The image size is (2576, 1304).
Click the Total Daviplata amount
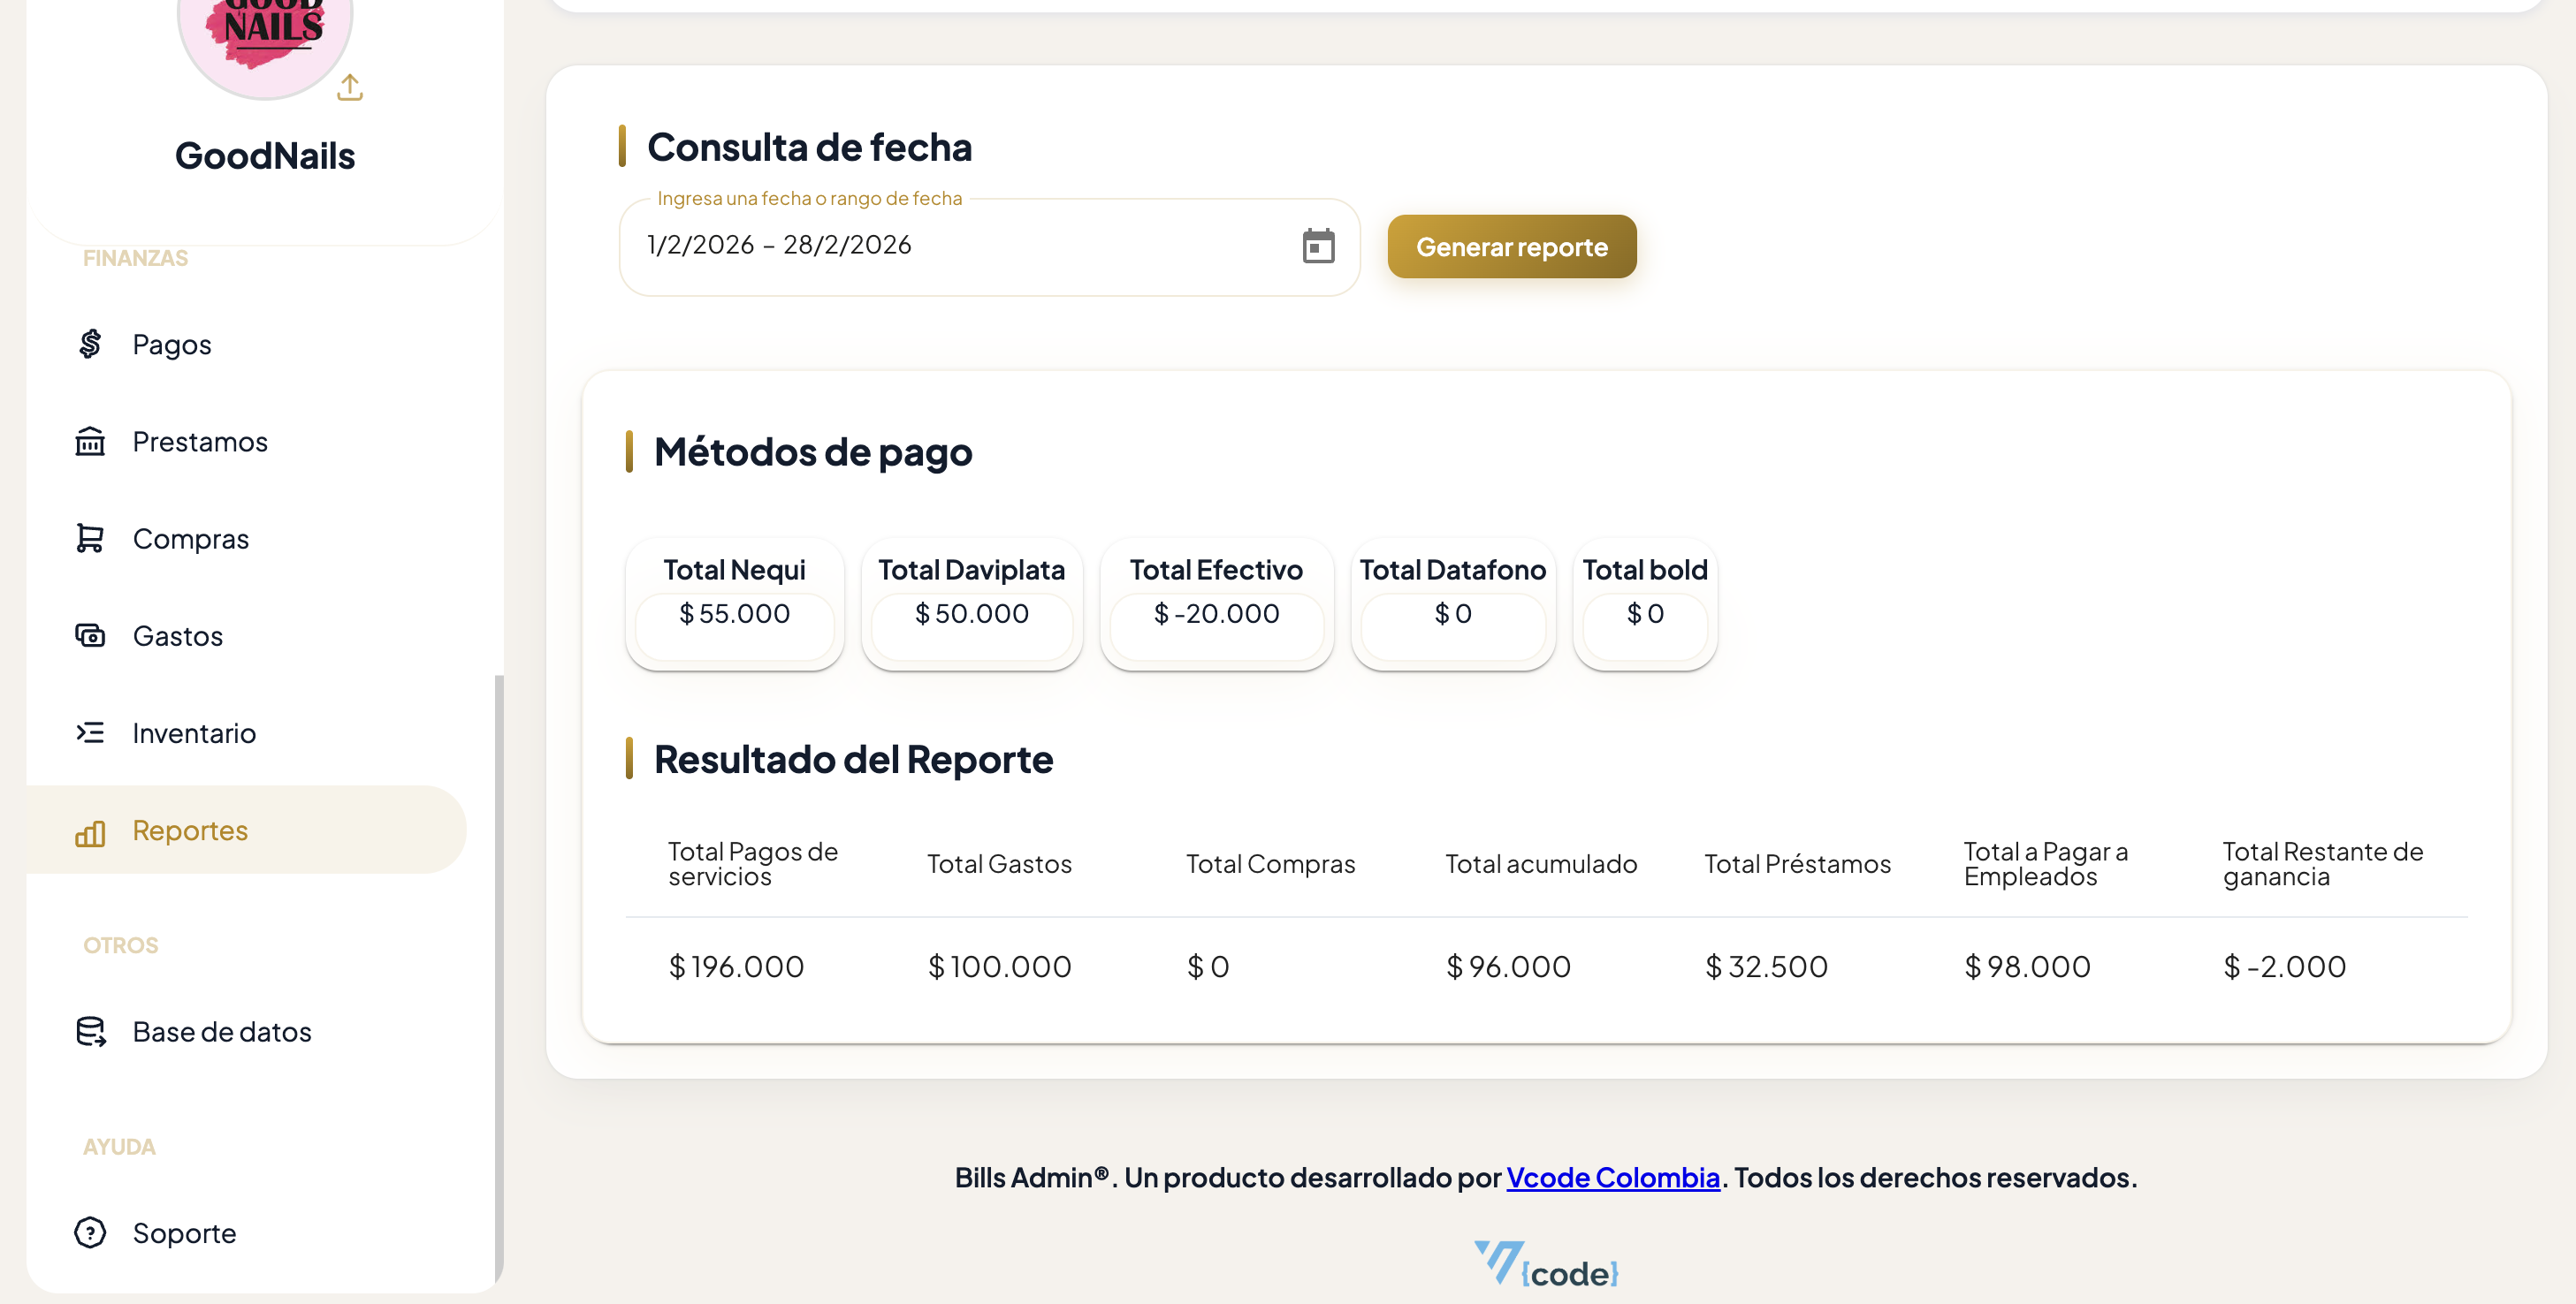point(972,613)
